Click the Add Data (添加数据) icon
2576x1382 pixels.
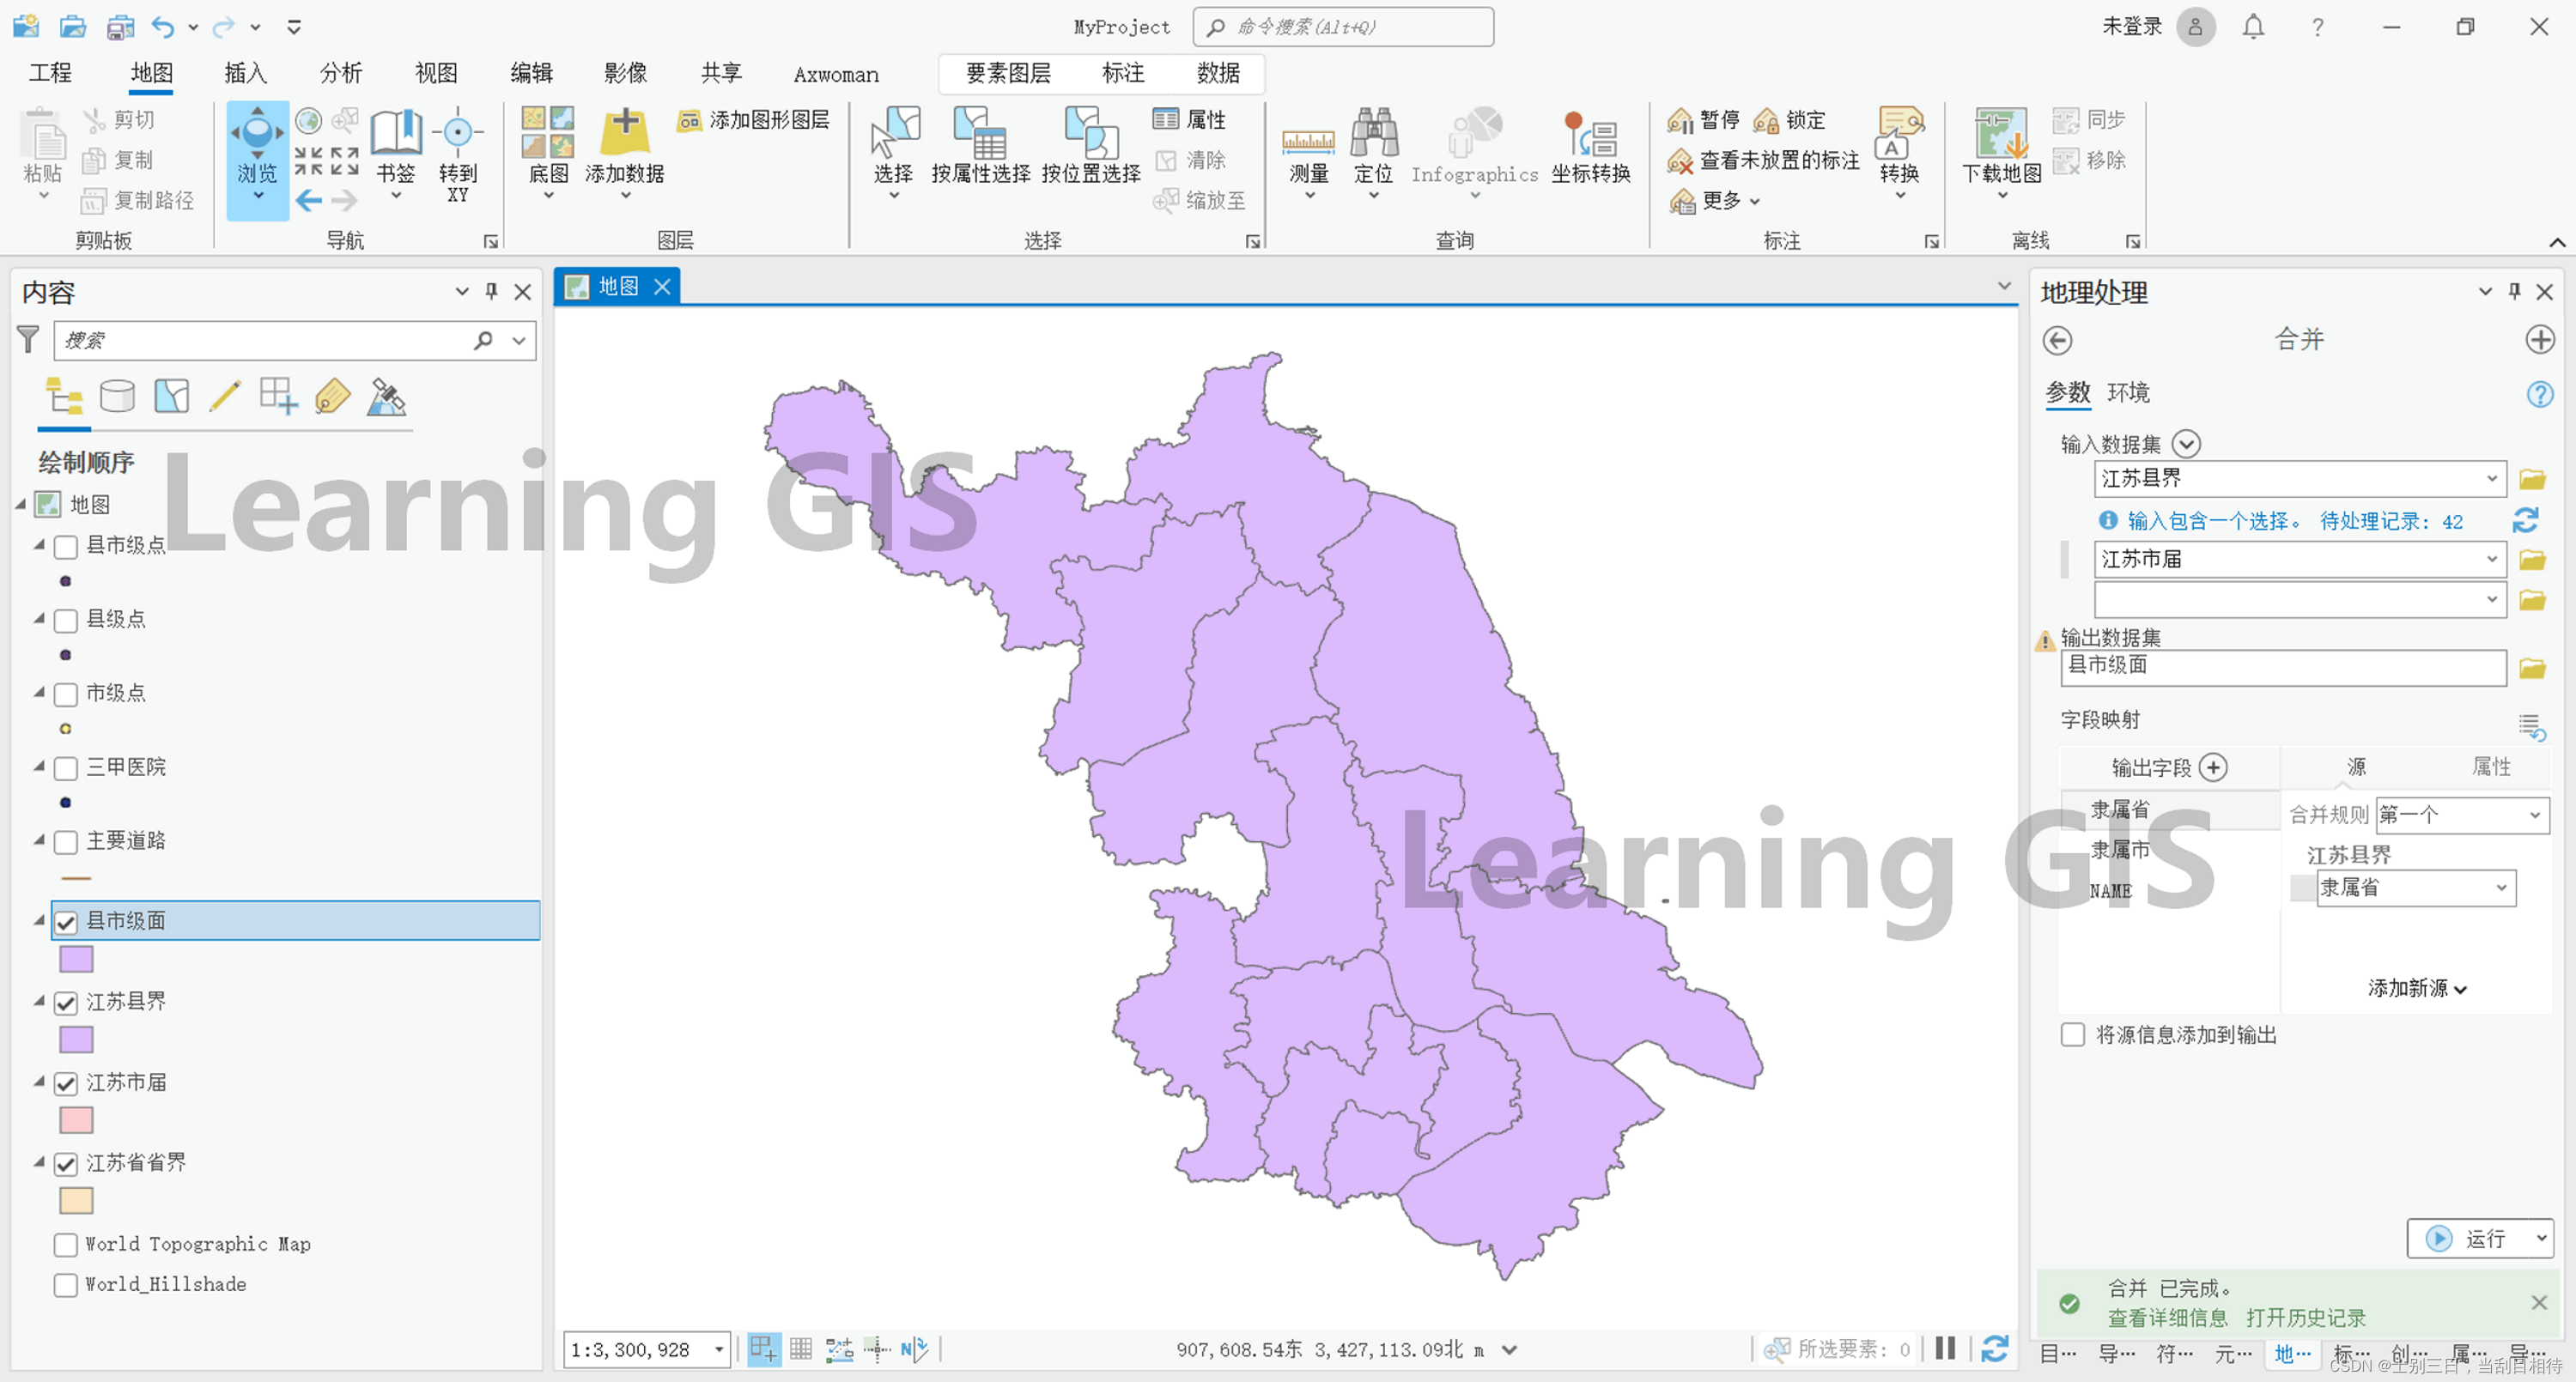pos(624,133)
